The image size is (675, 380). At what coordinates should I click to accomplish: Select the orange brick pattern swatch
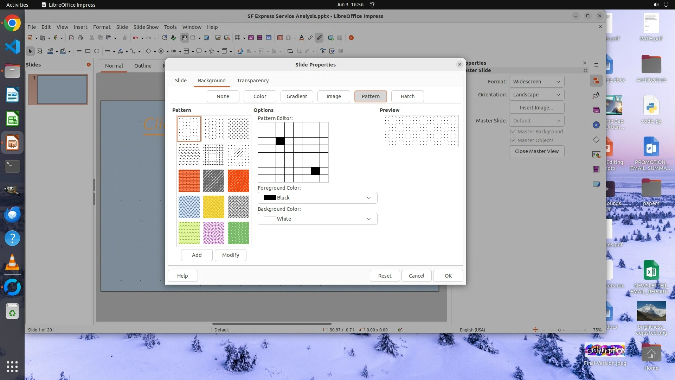189,181
